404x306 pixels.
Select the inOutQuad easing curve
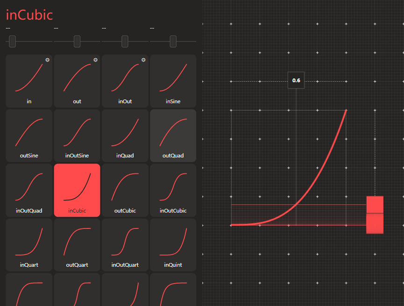click(29, 190)
